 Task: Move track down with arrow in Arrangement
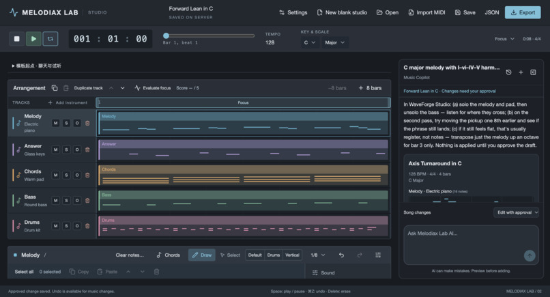click(122, 88)
